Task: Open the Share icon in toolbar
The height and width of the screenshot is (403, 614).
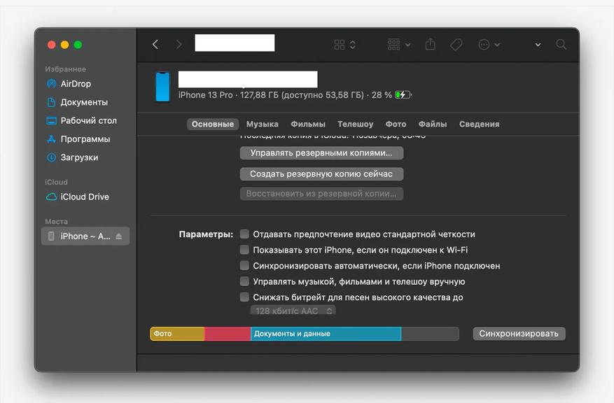Action: 431,44
